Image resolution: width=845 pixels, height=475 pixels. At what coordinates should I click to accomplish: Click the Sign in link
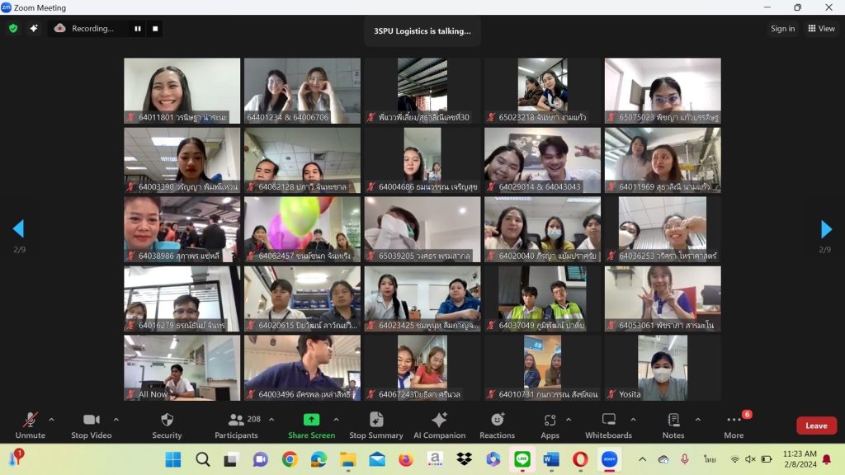click(782, 29)
